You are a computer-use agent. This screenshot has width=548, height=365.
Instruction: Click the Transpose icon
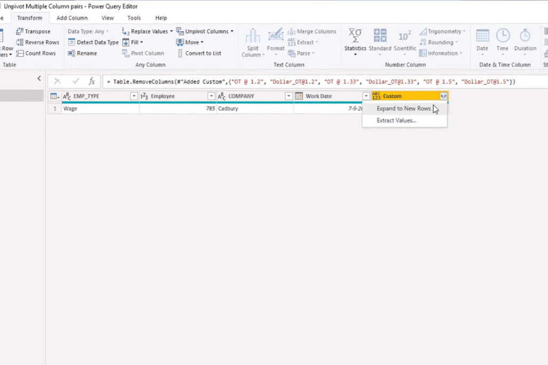(20, 31)
